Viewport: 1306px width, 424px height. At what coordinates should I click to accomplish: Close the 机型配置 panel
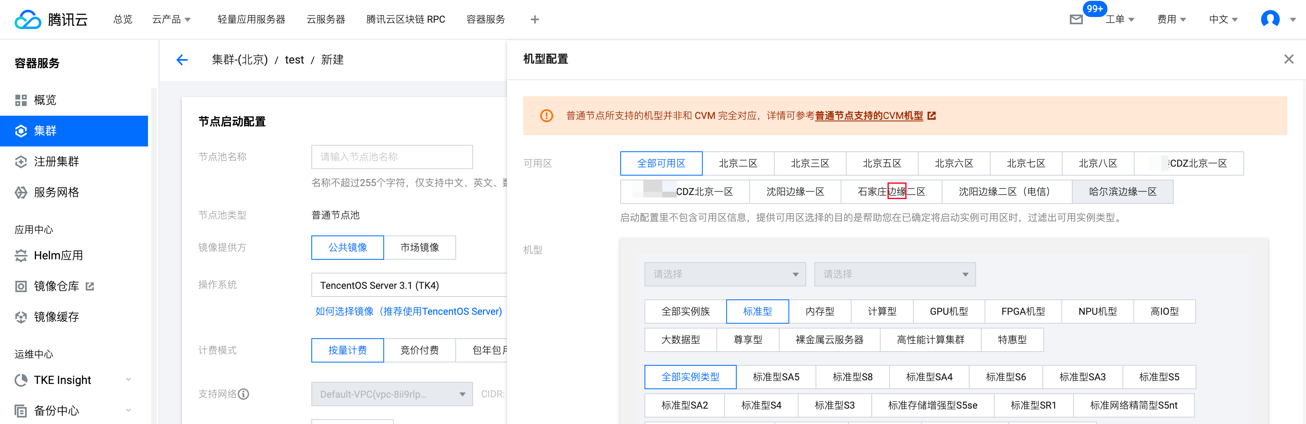pyautogui.click(x=1289, y=59)
